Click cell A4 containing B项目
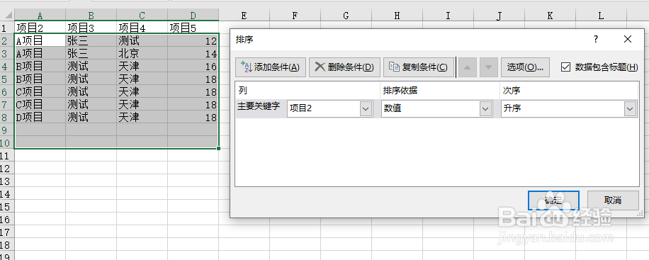This screenshot has height=260, width=649. [x=40, y=67]
